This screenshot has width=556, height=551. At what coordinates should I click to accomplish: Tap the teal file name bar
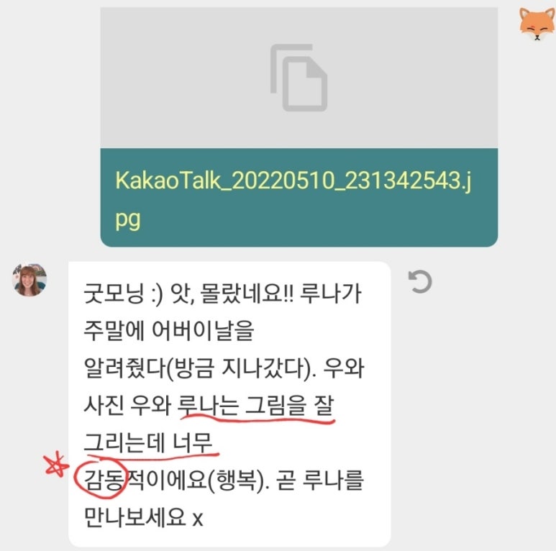point(299,198)
